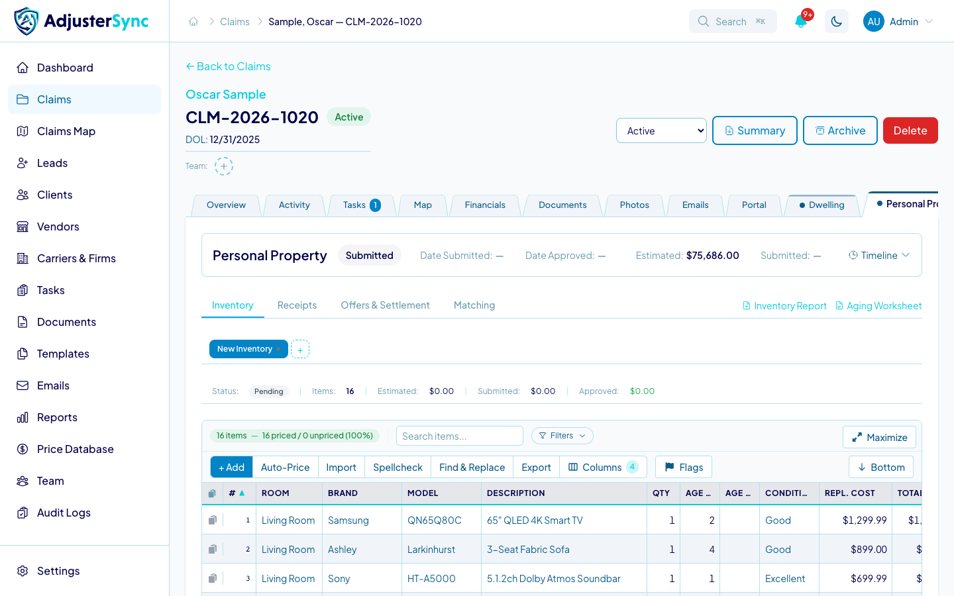Image resolution: width=954 pixels, height=596 pixels.
Task: Click Oscar Sample client name
Action: [226, 95]
